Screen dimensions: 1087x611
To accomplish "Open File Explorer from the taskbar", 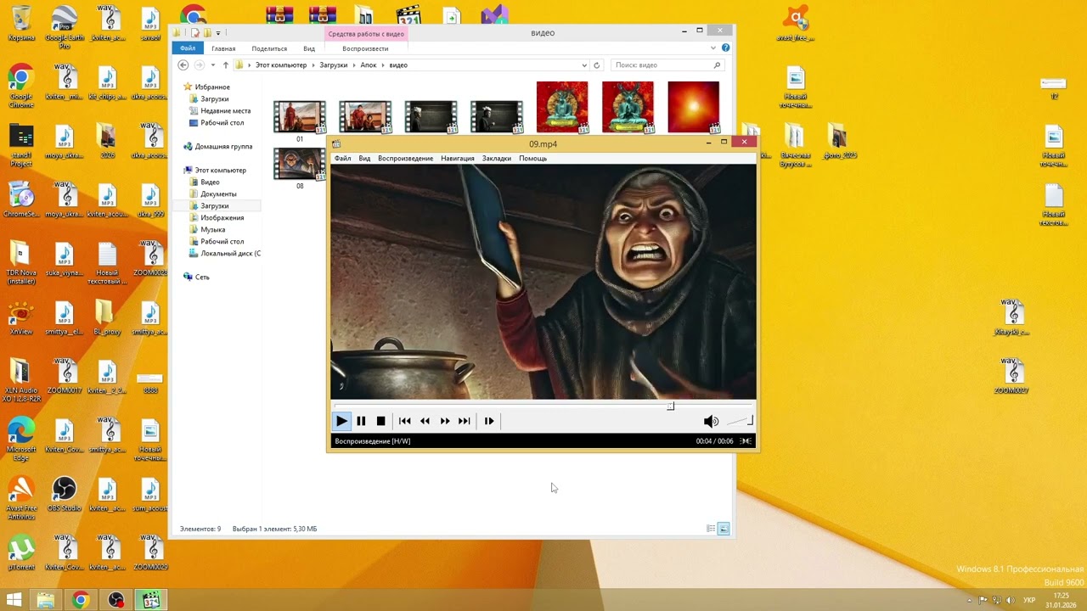I will 45,600.
